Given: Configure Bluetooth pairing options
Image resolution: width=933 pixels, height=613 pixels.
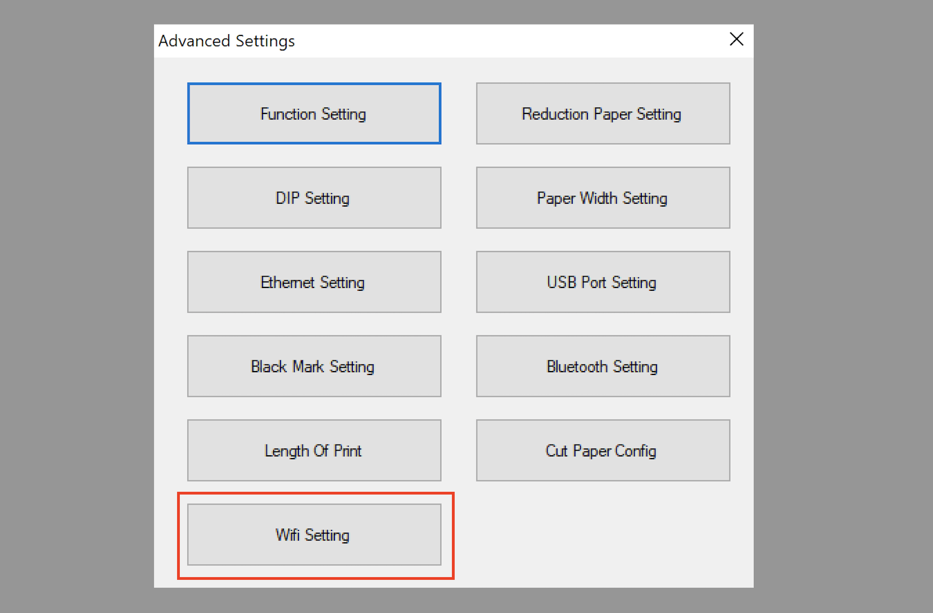Looking at the screenshot, I should coord(603,366).
